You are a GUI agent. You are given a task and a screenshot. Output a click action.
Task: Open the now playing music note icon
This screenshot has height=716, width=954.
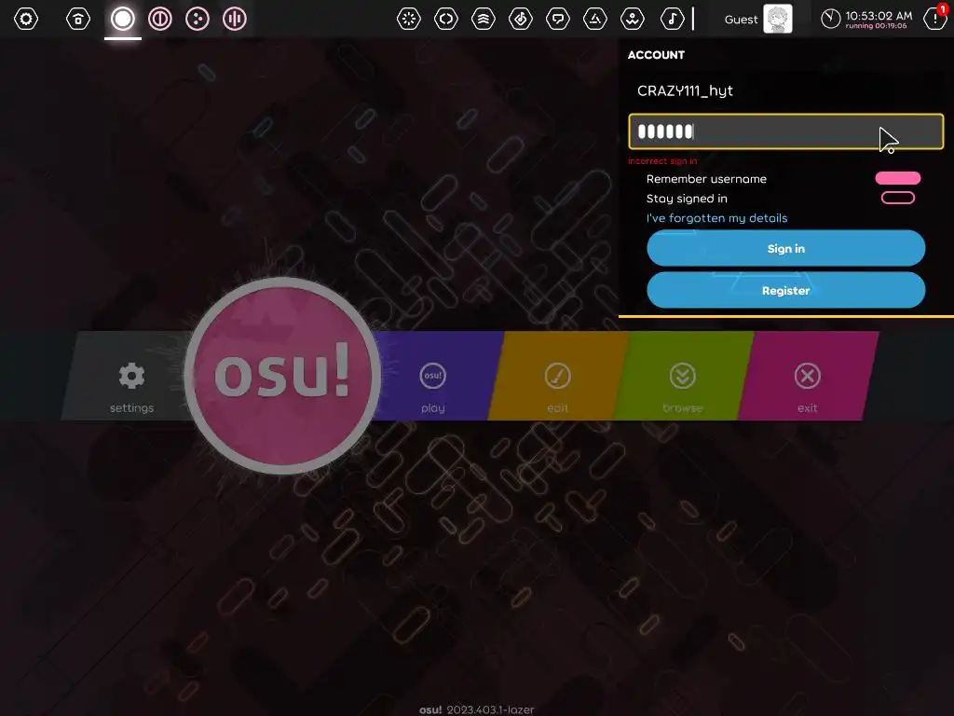pos(672,19)
